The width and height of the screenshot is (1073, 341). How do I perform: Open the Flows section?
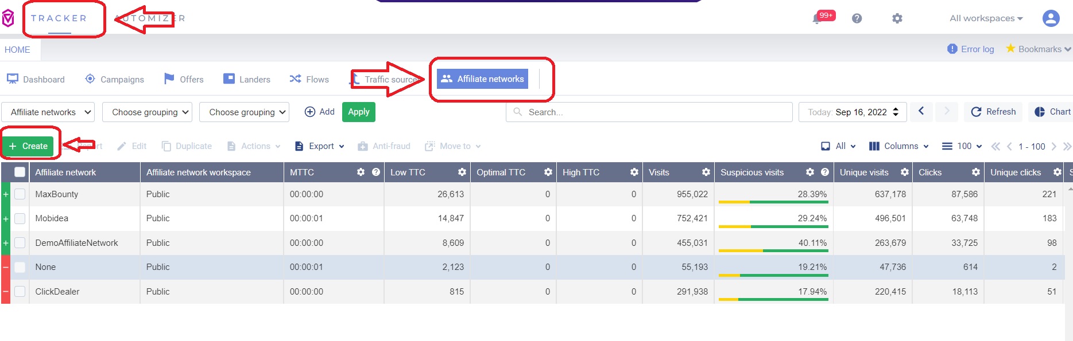tap(309, 79)
